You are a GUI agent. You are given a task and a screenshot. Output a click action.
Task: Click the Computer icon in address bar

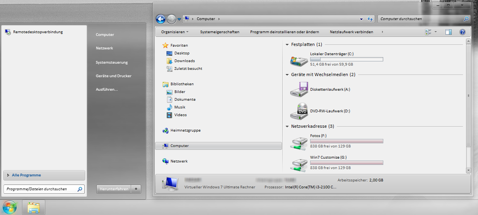(187, 19)
